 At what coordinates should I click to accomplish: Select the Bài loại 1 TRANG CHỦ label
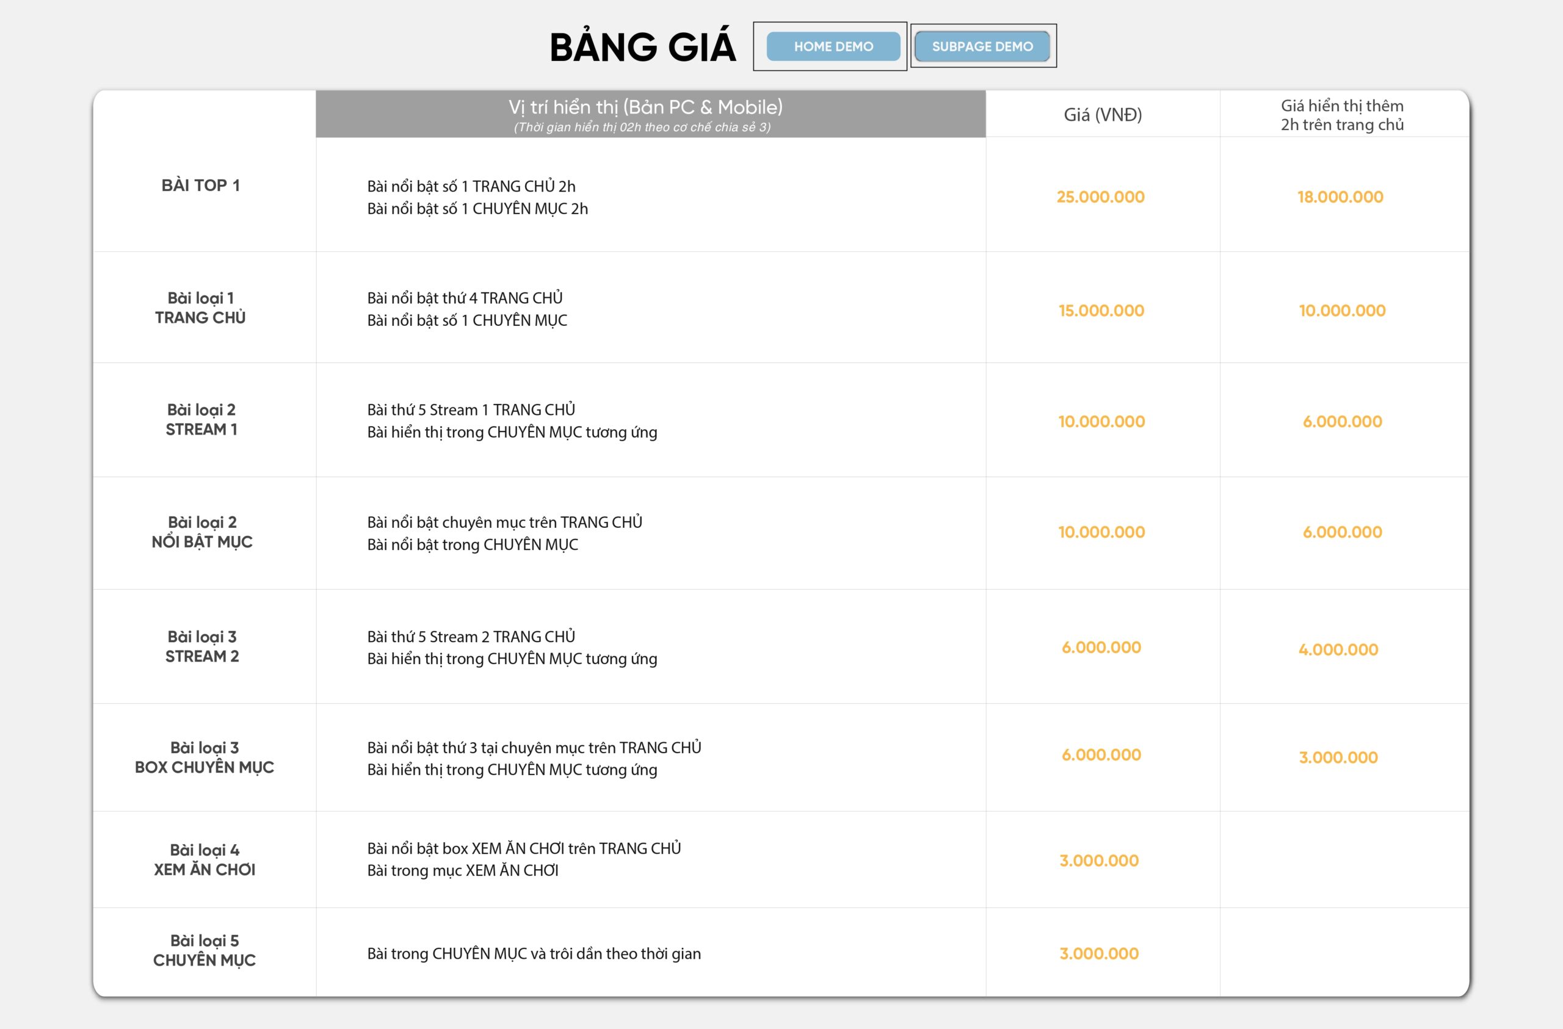click(x=201, y=308)
